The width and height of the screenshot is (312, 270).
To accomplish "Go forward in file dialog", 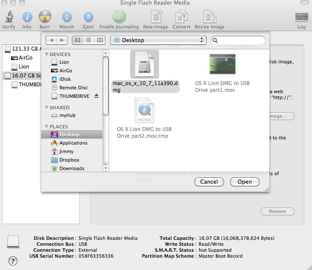I will pos(62,40).
